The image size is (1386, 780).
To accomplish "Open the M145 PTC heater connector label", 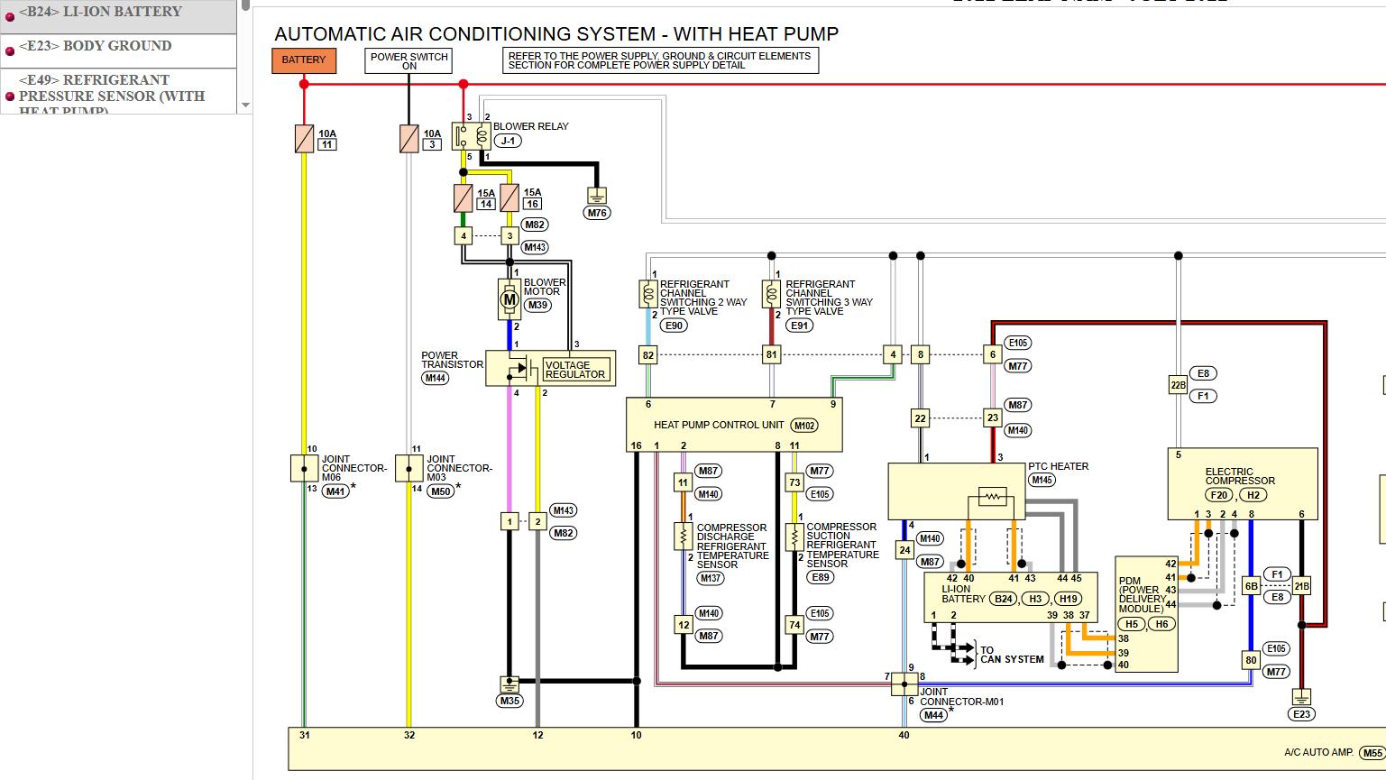I will point(1042,480).
